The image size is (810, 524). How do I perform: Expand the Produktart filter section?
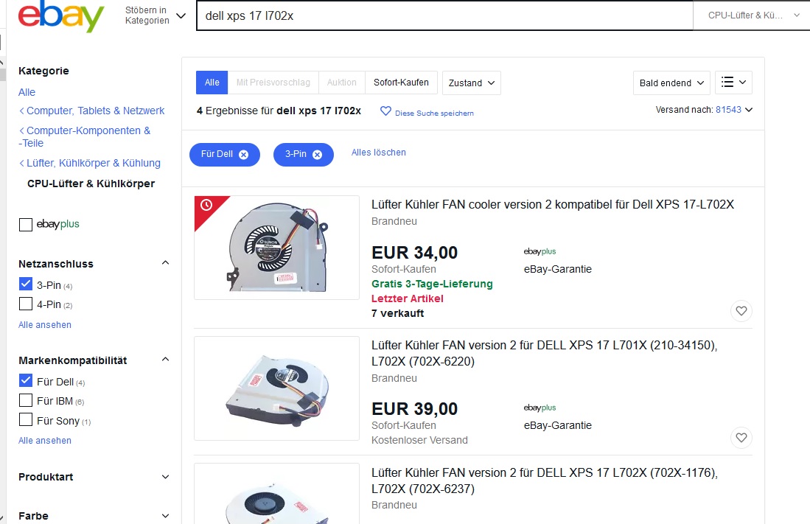pyautogui.click(x=165, y=477)
